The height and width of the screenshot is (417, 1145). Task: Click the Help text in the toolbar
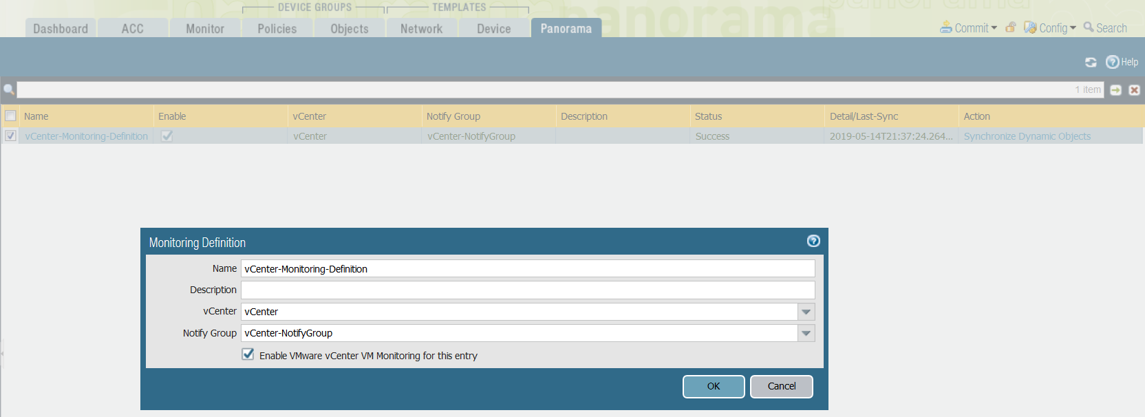[1129, 62]
